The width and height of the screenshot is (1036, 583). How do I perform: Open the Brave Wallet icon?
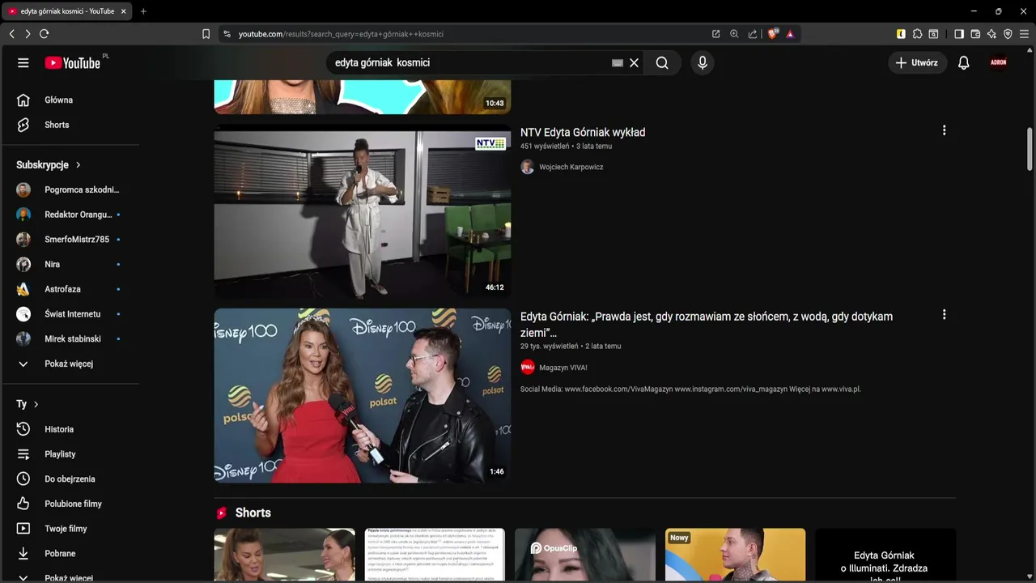point(975,34)
